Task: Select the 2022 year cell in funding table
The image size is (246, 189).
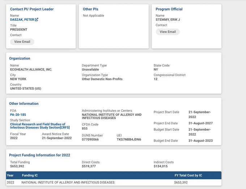Action: 10,182
